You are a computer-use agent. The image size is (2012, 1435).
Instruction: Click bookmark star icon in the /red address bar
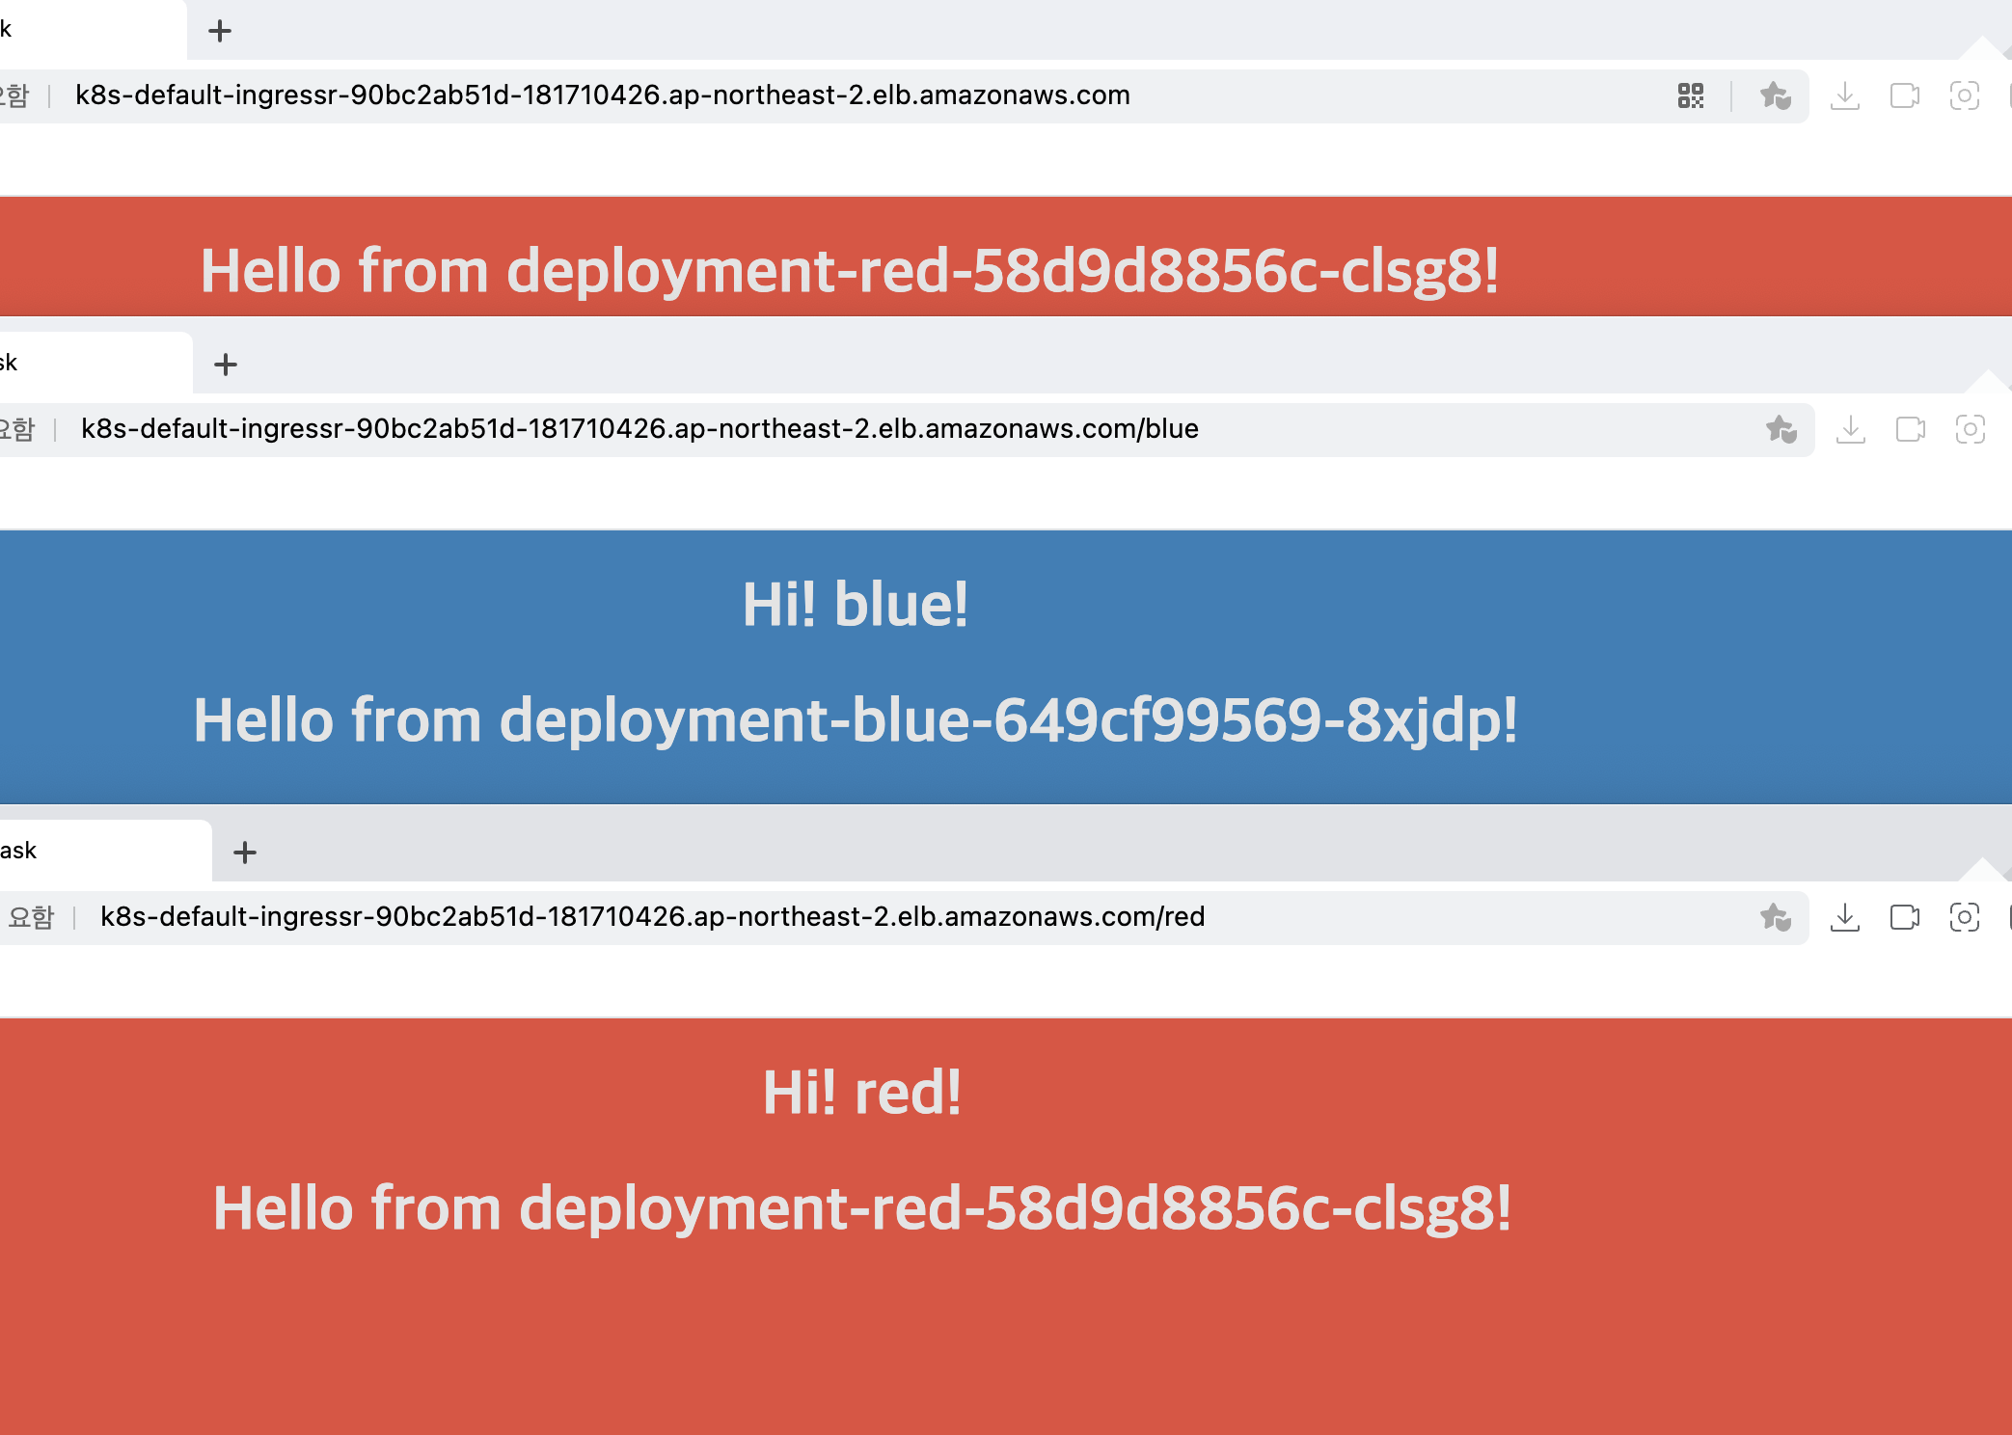point(1775,917)
